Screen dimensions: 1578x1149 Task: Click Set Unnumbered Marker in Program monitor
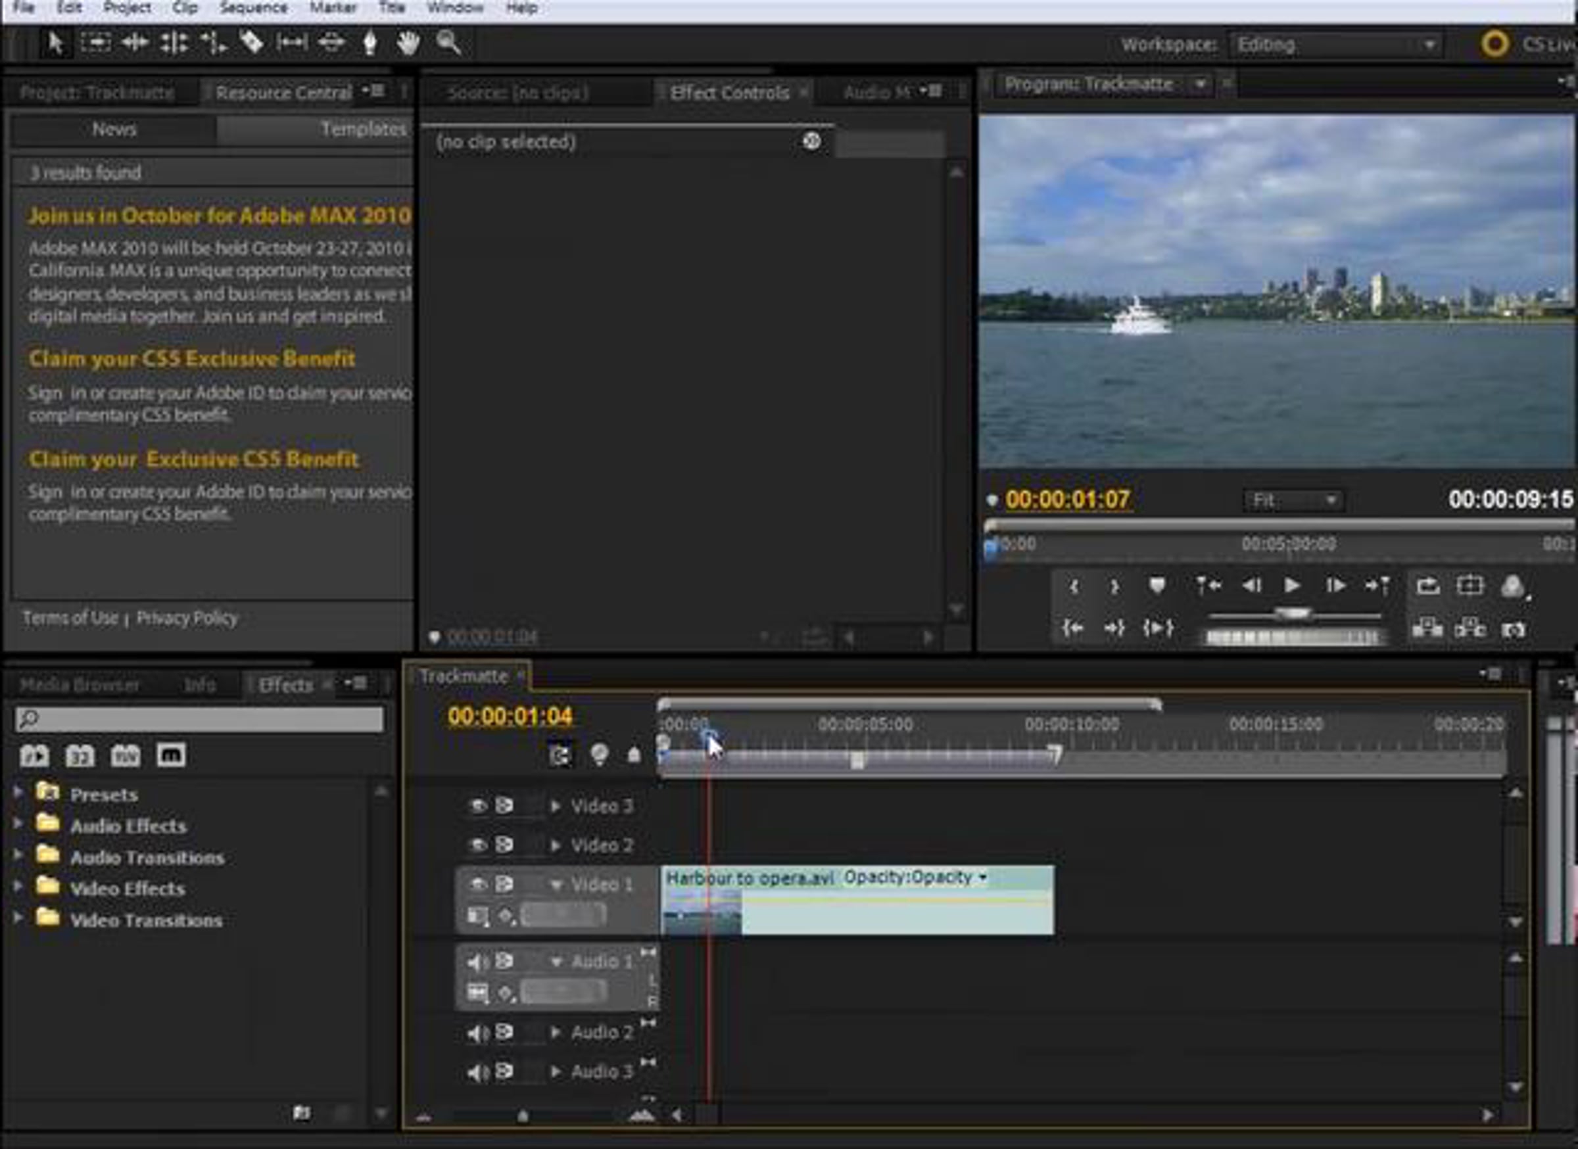(1157, 586)
